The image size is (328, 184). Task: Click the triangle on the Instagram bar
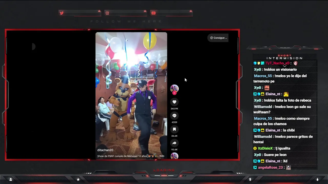point(145,11)
